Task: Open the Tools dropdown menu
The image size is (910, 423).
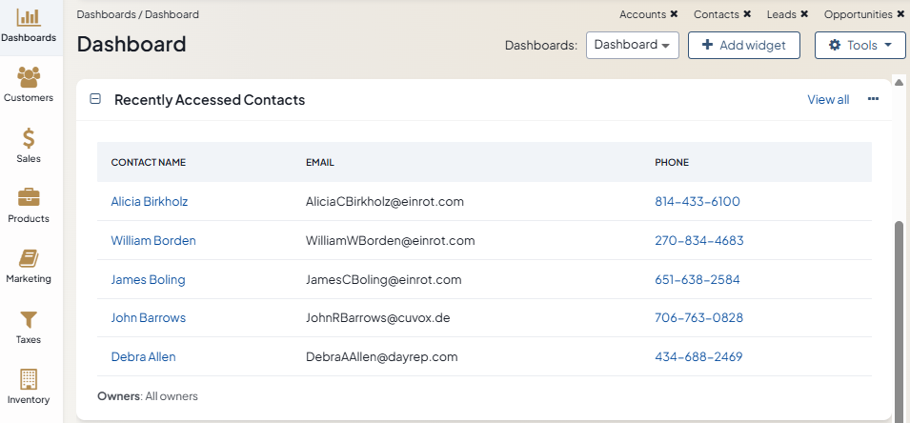Action: tap(859, 45)
